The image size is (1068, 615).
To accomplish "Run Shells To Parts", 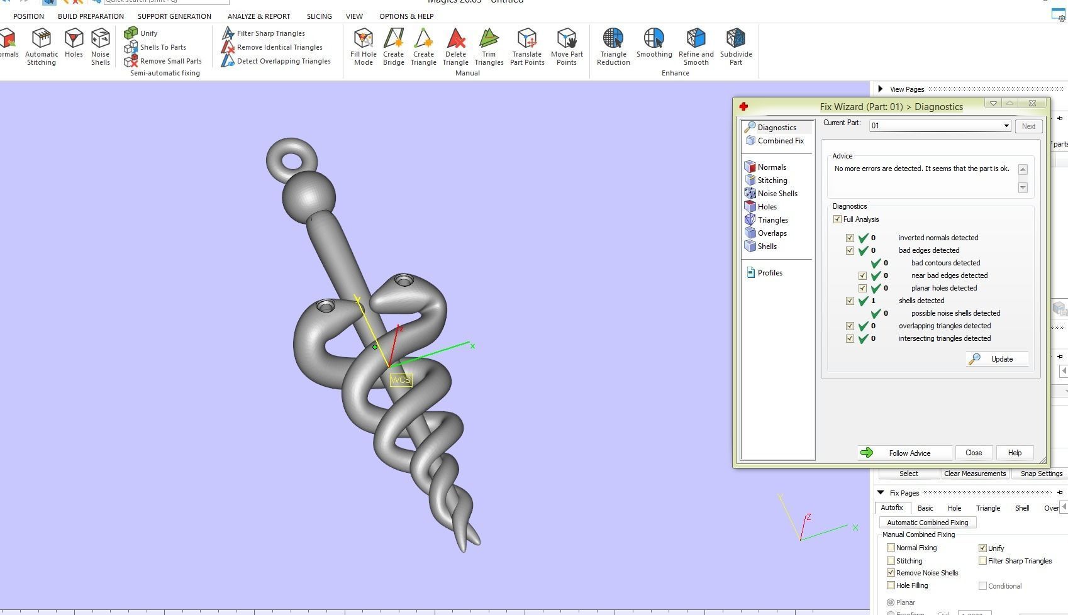I will (x=155, y=47).
